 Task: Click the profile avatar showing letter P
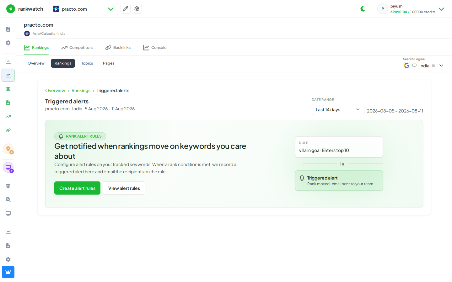[383, 9]
